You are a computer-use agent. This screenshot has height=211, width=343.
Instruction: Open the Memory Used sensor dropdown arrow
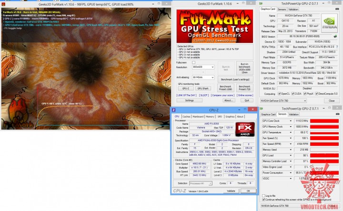coord(291,150)
